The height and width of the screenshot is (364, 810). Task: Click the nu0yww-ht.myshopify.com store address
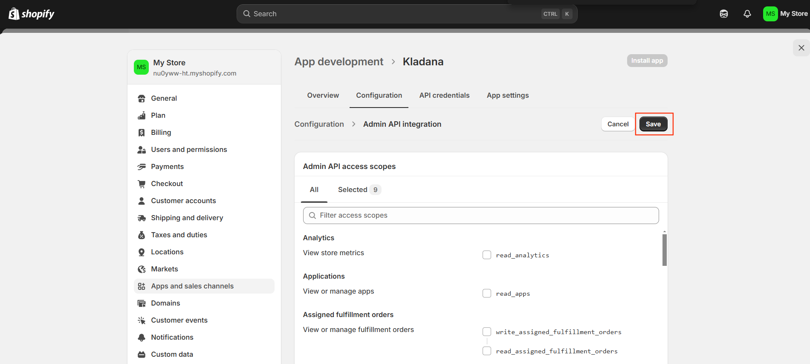(x=195, y=73)
